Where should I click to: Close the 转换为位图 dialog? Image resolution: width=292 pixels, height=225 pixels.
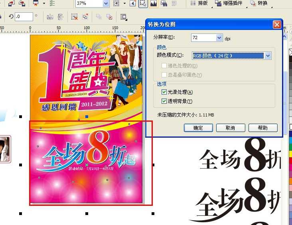[x=277, y=24]
